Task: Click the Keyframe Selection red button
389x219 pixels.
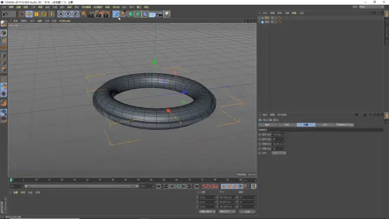Action: [x=216, y=187]
